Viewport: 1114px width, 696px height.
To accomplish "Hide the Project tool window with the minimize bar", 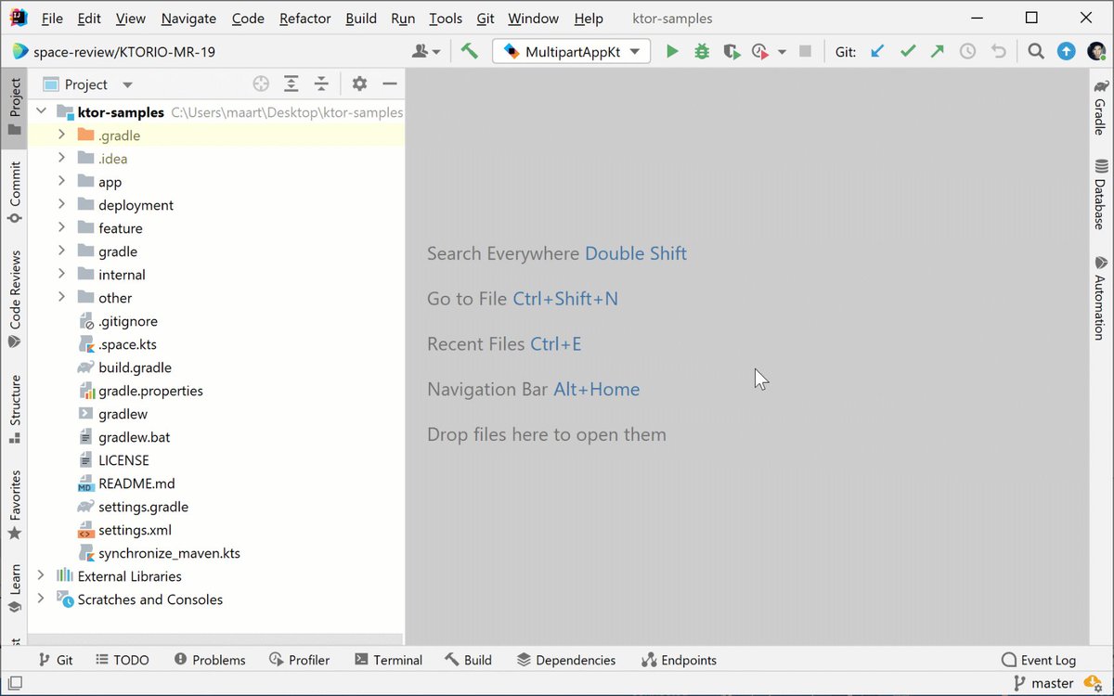I will (x=390, y=84).
